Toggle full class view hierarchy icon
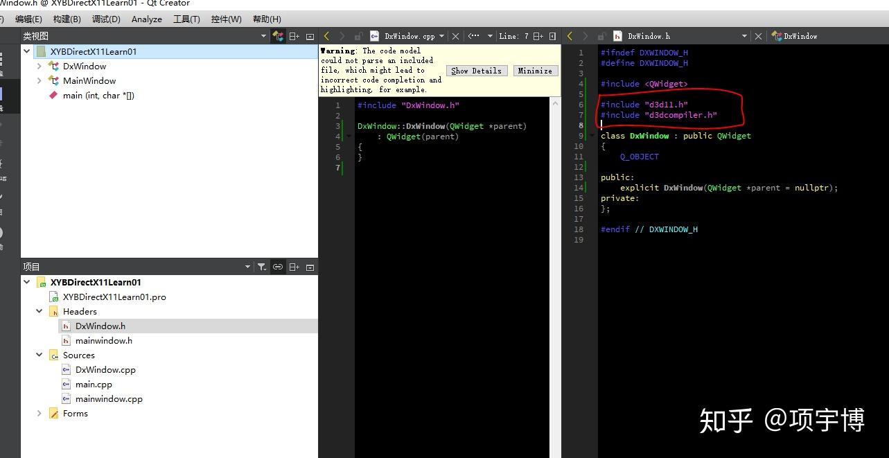The width and height of the screenshot is (889, 458). click(x=278, y=36)
